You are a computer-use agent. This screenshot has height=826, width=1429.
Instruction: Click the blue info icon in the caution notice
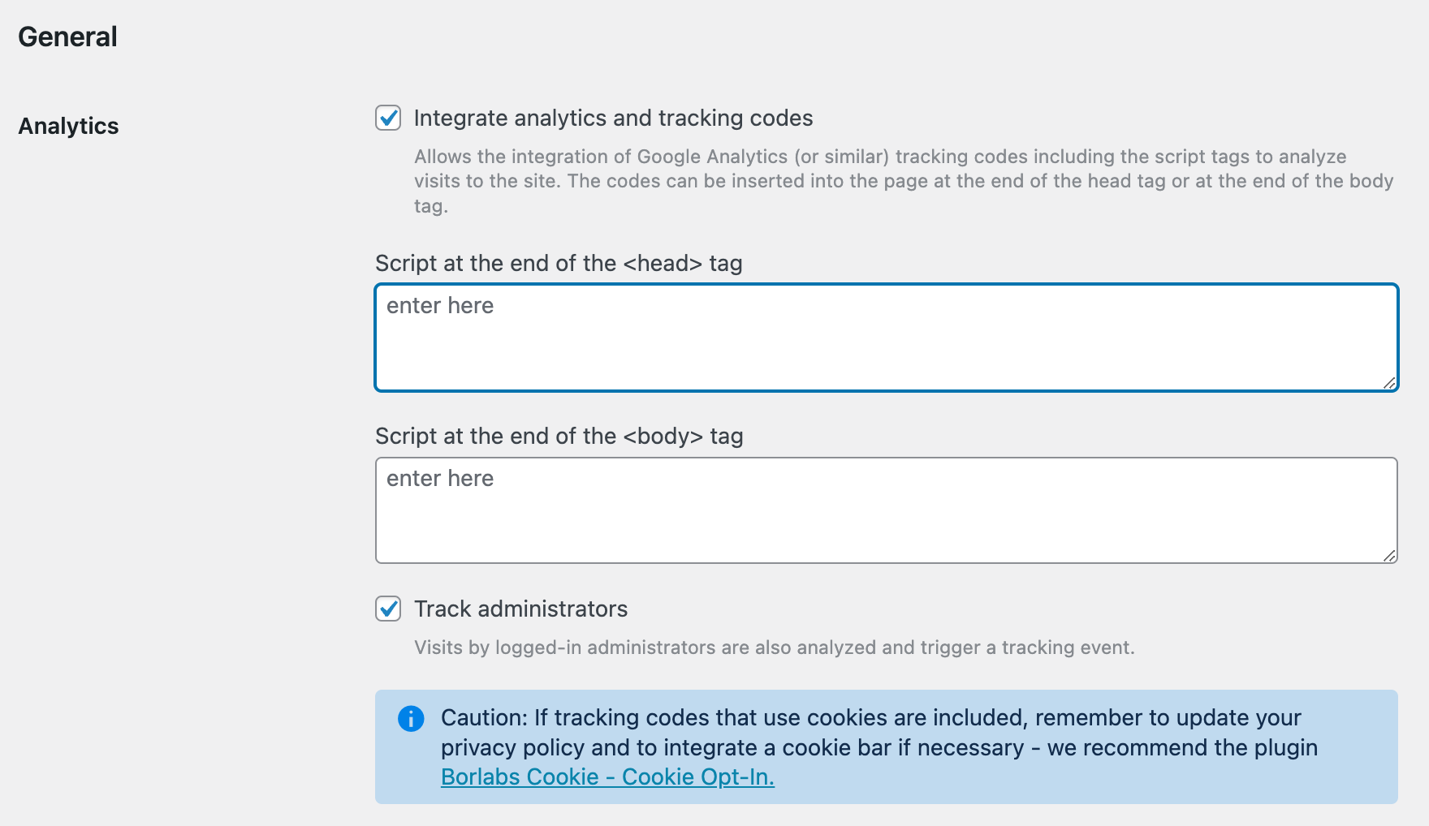[x=411, y=718]
